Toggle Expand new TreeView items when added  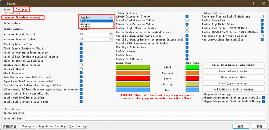click(x=81, y=81)
